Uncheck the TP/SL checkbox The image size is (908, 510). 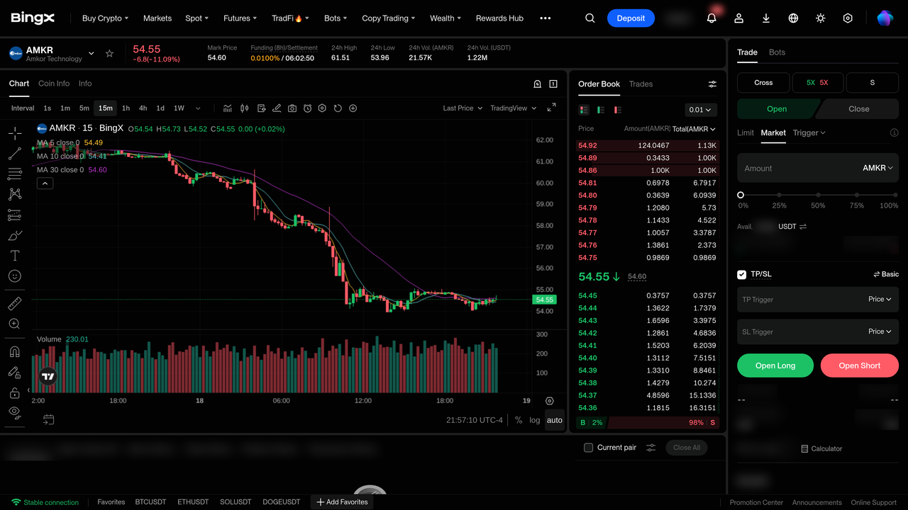click(742, 274)
